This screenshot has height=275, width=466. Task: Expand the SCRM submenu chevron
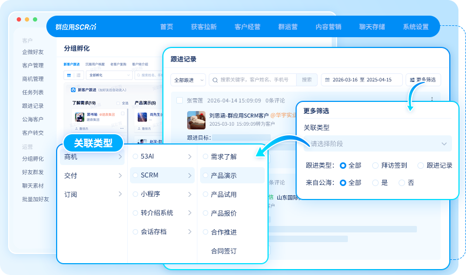coord(190,175)
